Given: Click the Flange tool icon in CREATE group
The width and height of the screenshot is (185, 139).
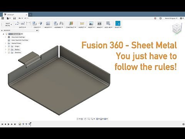Looking at the screenshot, I should pyautogui.click(x=40, y=23).
